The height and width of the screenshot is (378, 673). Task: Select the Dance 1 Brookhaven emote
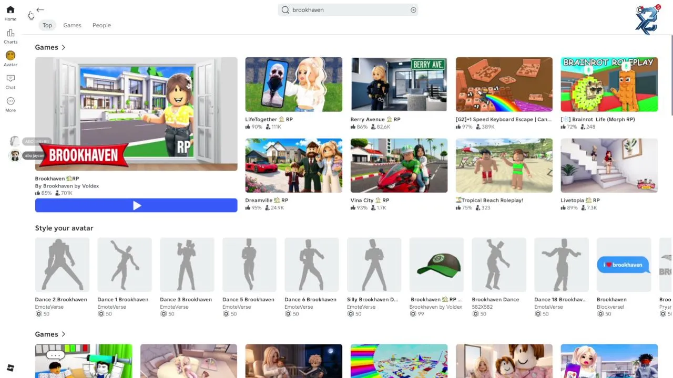125,265
